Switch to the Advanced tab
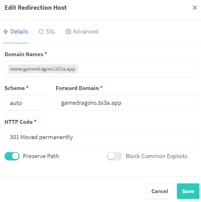 point(82,32)
